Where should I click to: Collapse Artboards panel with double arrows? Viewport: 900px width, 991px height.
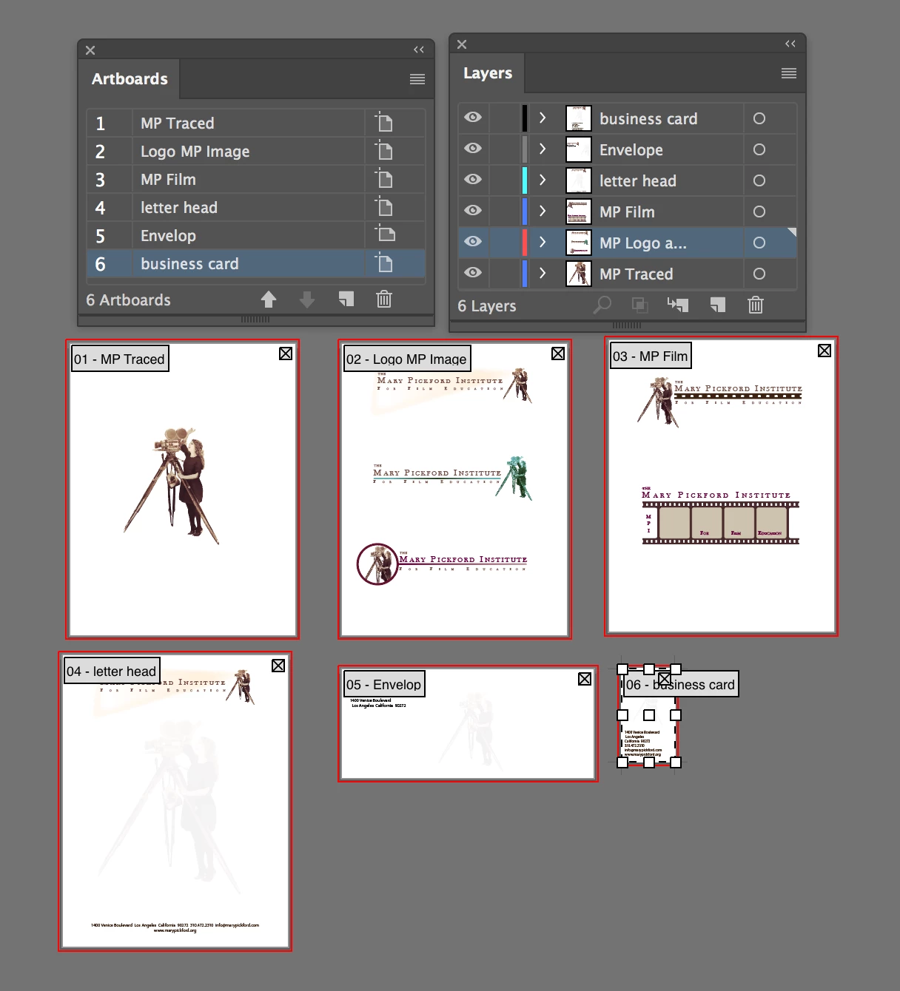tap(419, 50)
